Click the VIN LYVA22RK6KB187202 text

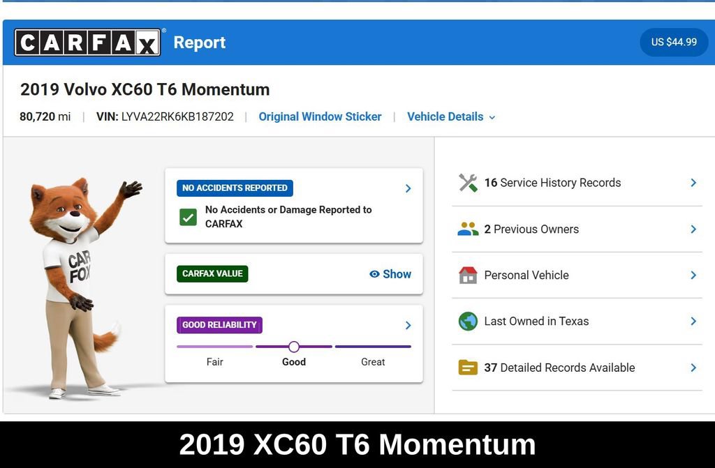click(165, 116)
